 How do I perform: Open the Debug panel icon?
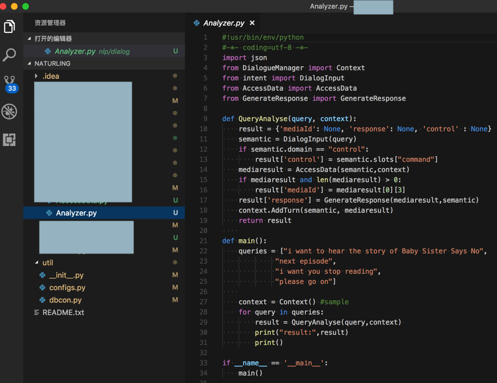point(10,111)
